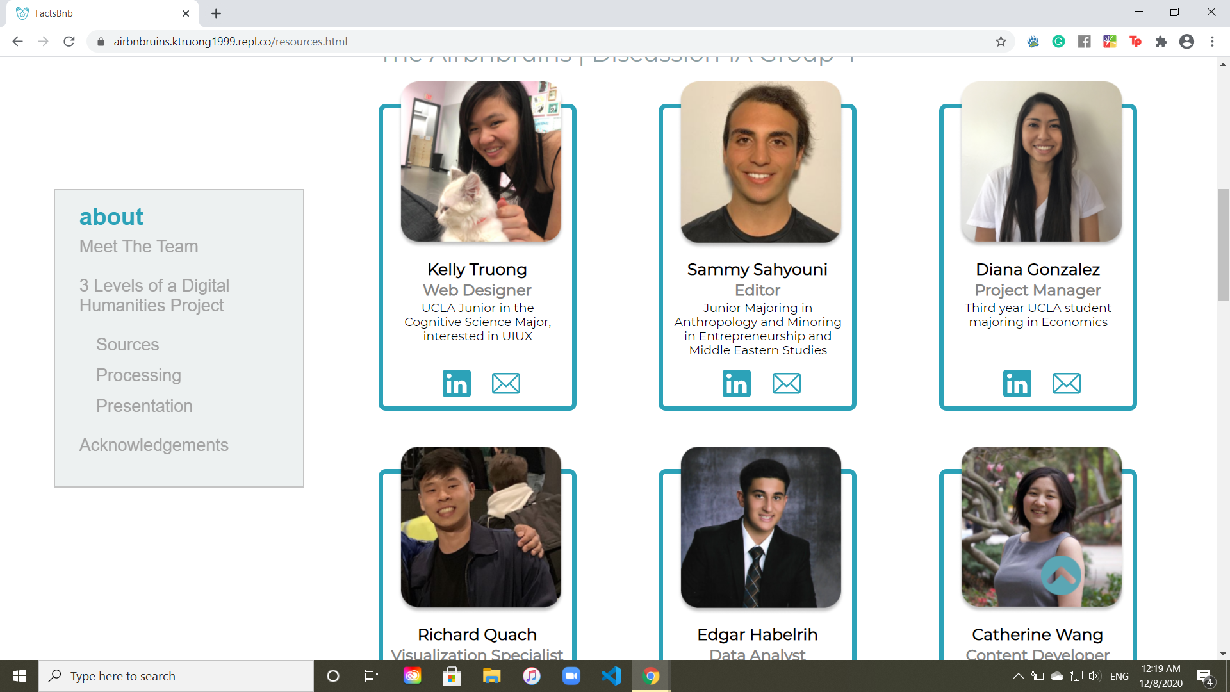Click Sammy Sahyouni's email envelope icon
Viewport: 1230px width, 692px height.
(x=786, y=383)
